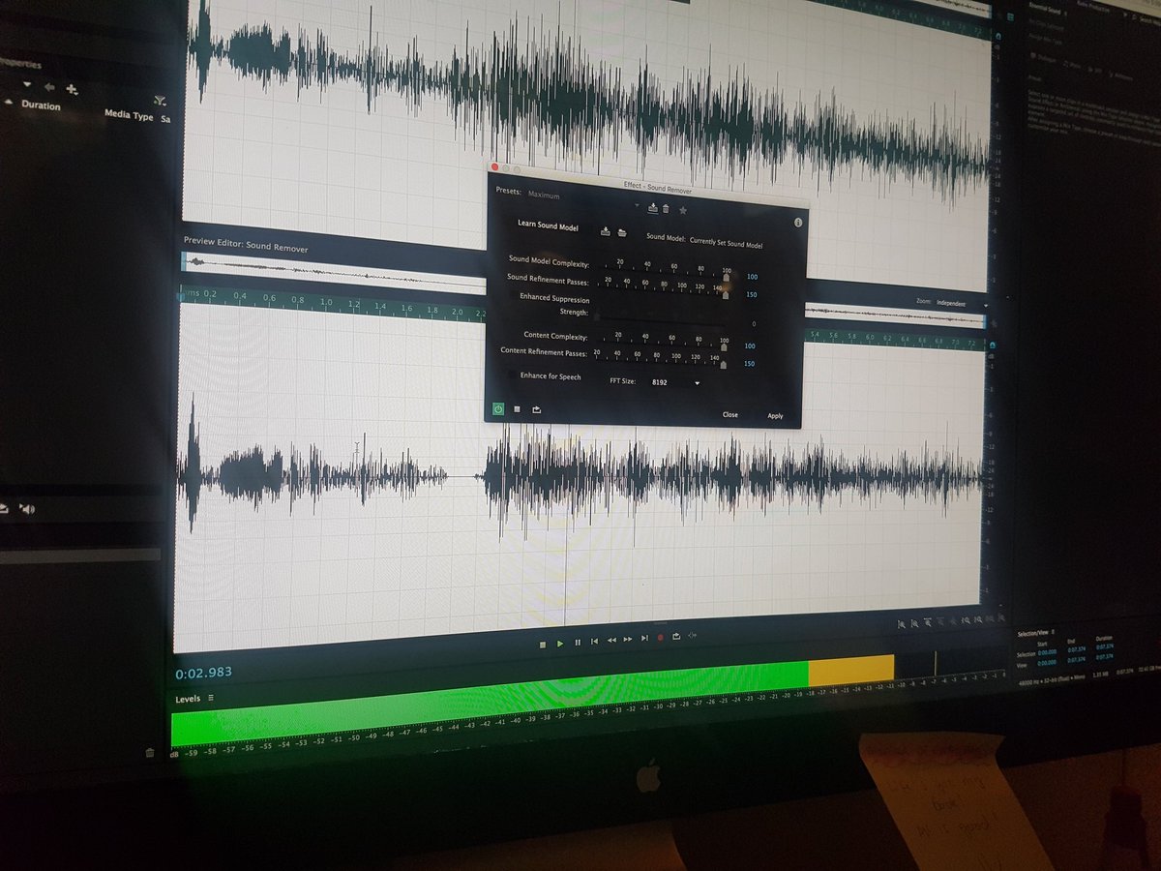Click the Sound Model Complexity slider handle
The image size is (1161, 871).
click(727, 277)
